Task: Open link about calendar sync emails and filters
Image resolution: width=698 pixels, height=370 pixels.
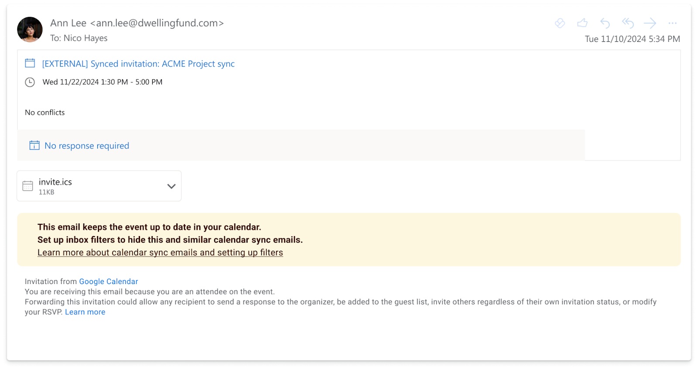Action: [160, 253]
